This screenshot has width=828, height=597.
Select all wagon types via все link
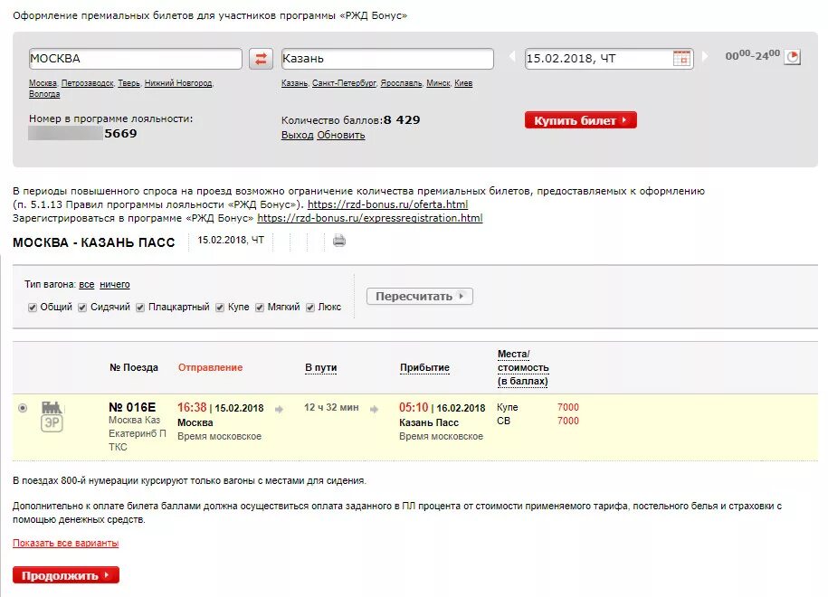tap(87, 285)
